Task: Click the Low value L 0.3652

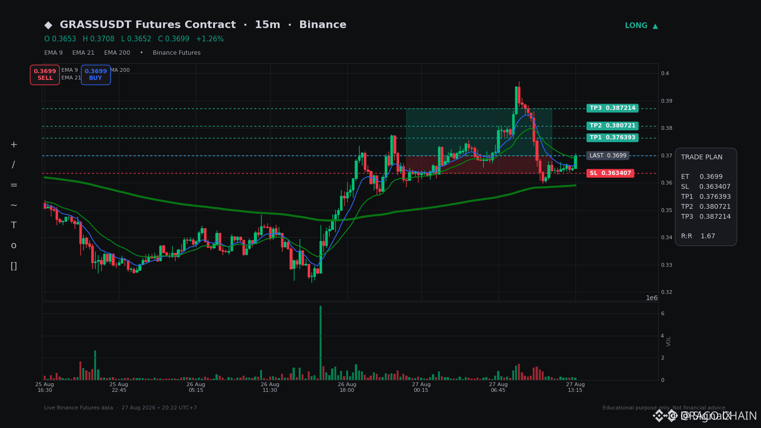Action: [136, 39]
